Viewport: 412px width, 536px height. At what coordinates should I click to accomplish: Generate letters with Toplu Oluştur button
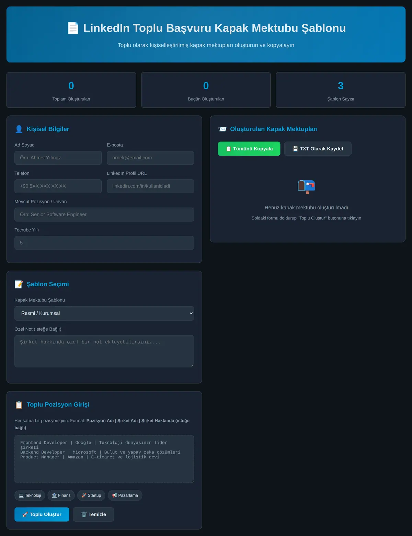pos(42,514)
